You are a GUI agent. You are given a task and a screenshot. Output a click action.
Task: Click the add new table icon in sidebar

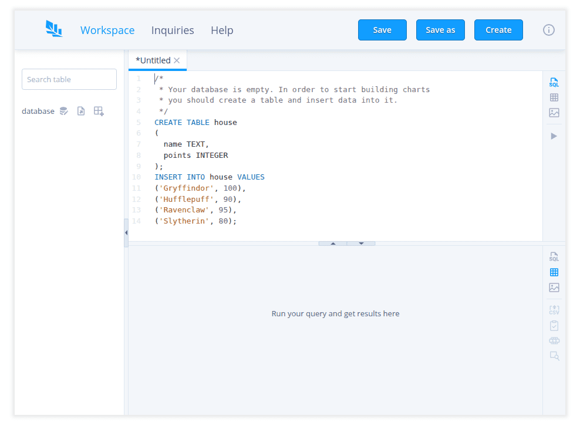point(99,110)
